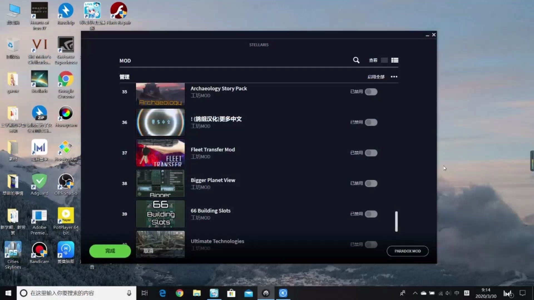Open the 电脑管家 desktop shortcut
The height and width of the screenshot is (300, 534).
(x=39, y=150)
